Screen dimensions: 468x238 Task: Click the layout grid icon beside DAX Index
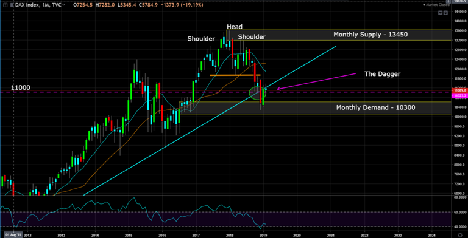(5, 5)
